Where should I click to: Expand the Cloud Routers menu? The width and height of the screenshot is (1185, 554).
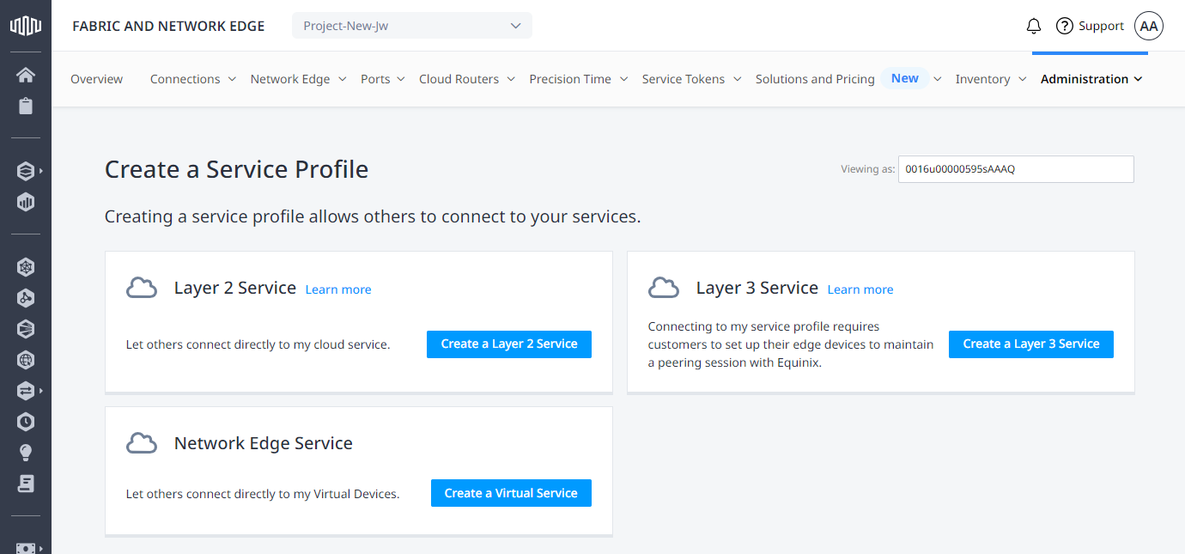pyautogui.click(x=467, y=79)
